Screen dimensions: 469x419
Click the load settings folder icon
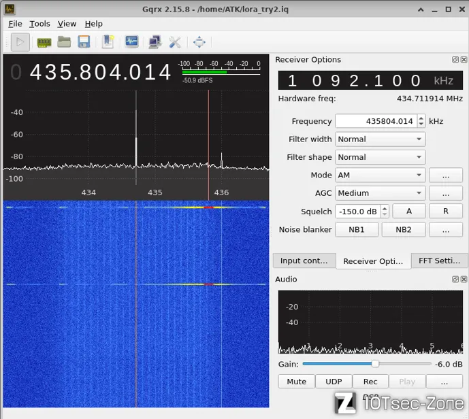[64, 42]
